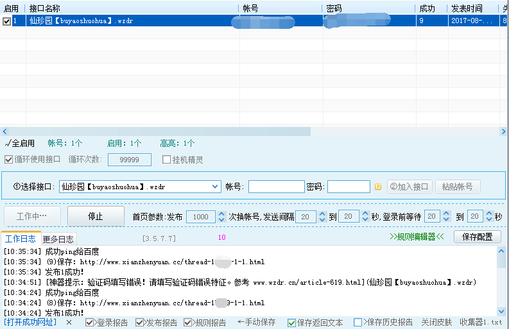Toggle 登录报告 checkbox
The height and width of the screenshot is (329, 509).
[89, 323]
